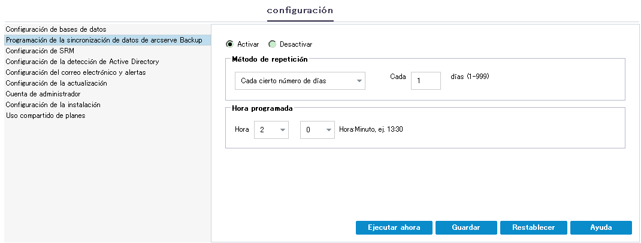Click the Guardar button
This screenshot has width=641, height=243.
pos(466,227)
